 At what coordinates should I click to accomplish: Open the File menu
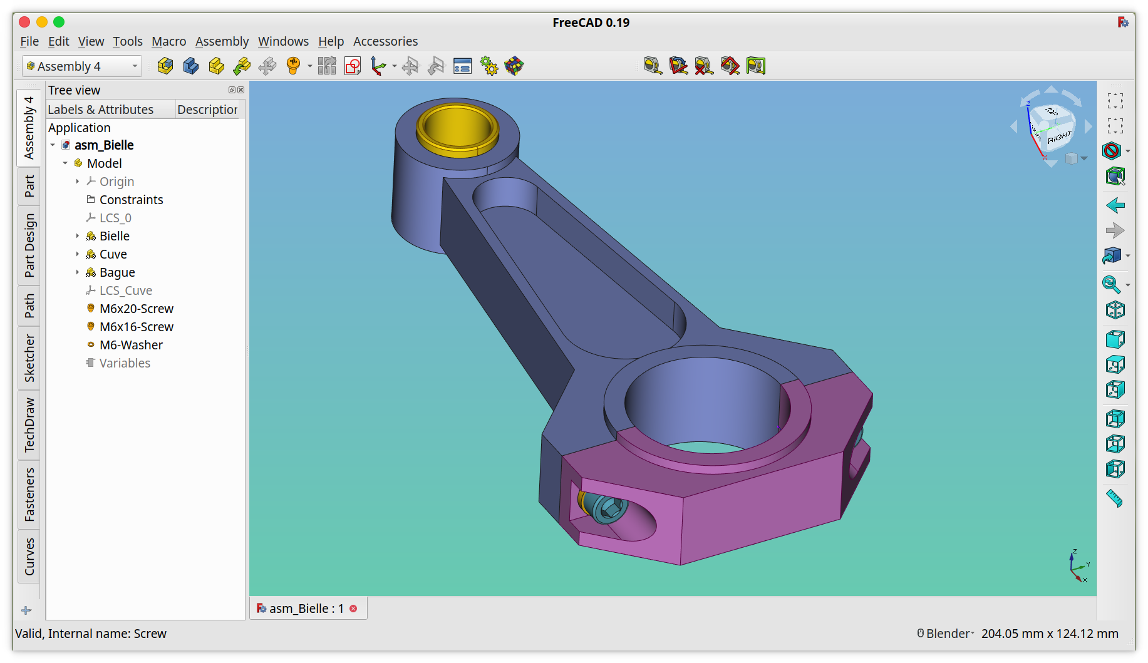coord(29,41)
